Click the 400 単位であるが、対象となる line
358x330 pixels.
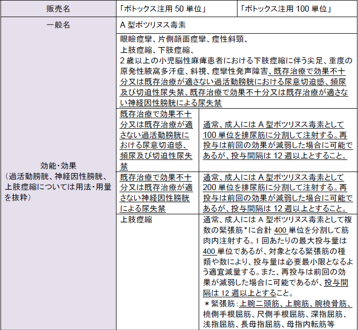pyautogui.click(x=274, y=252)
